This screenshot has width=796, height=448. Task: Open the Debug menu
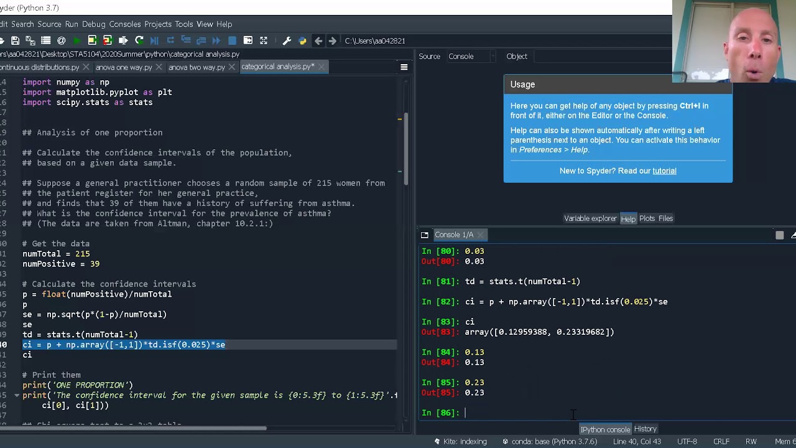coord(94,24)
